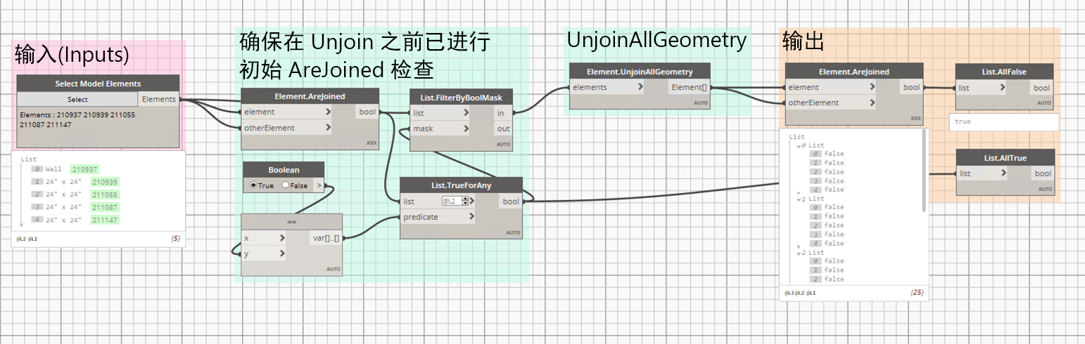
Task: Click element ID 211055 in the inputs list
Action: click(106, 194)
